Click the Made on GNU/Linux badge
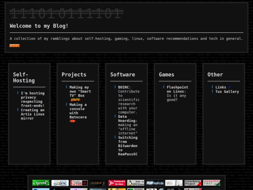253x190 pixels. [x=136, y=183]
